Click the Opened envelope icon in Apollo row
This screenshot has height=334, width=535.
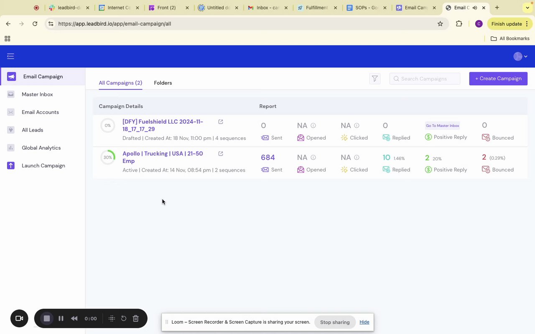pyautogui.click(x=301, y=170)
